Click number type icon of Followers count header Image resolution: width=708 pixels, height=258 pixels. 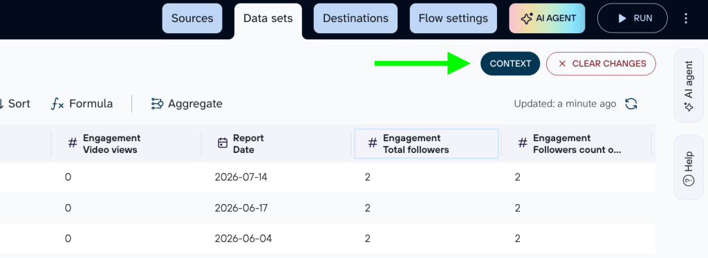point(523,143)
